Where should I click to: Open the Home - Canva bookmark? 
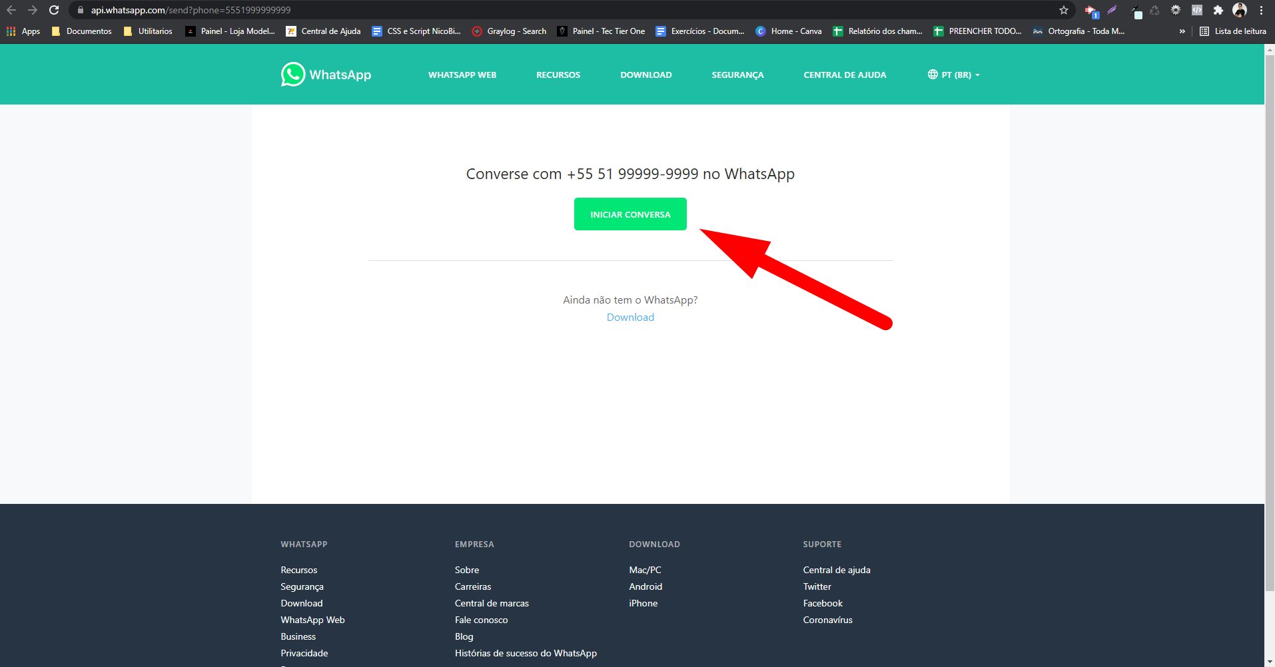coord(789,31)
